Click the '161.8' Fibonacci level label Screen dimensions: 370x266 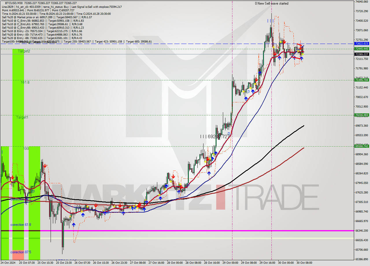tap(25, 82)
